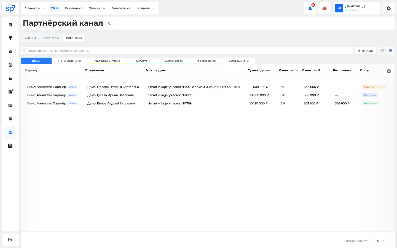
Task: Expand the sidebar with the arrow icon
Action: click(10, 240)
